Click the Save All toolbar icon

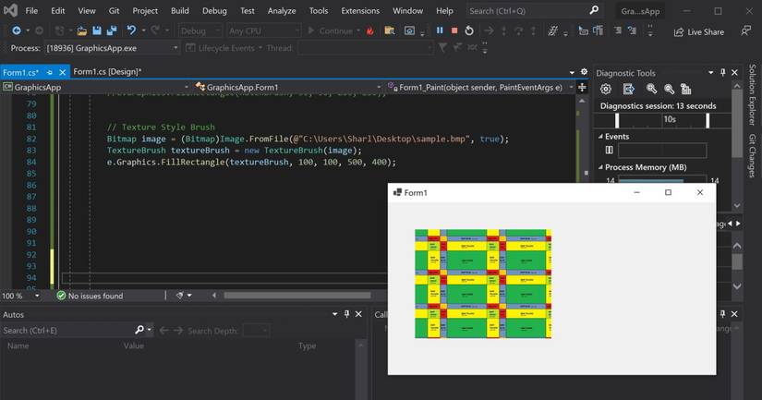[112, 30]
